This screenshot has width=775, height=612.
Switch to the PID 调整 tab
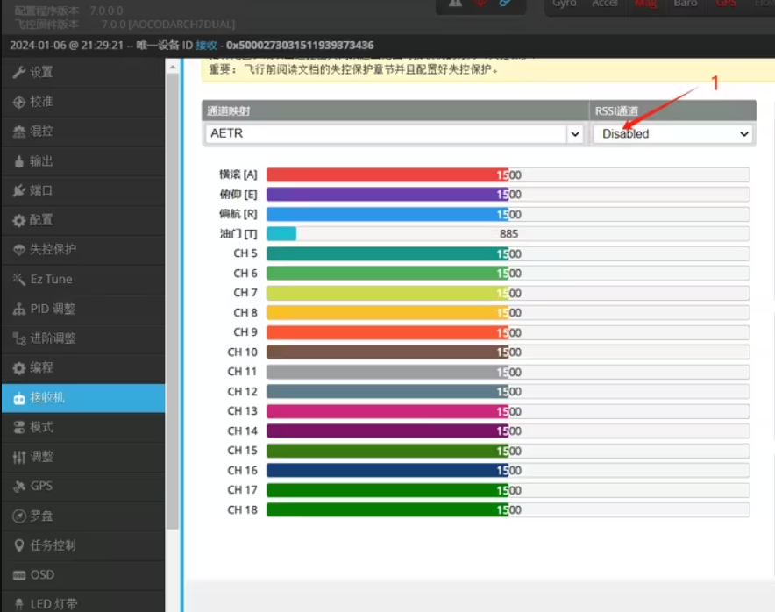pos(53,309)
